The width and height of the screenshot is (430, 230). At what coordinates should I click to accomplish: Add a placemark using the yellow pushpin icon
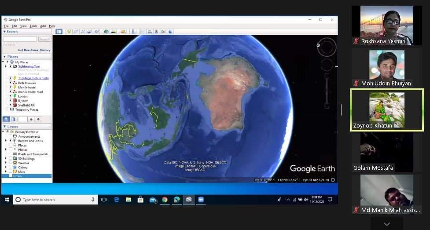pos(69,32)
